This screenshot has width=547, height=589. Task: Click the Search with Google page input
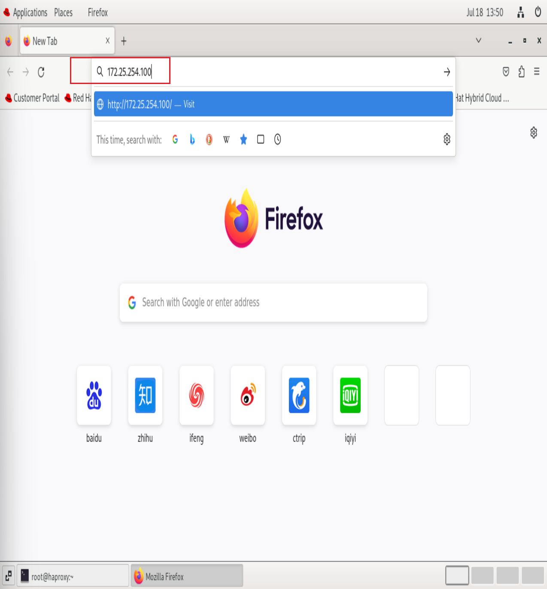[273, 303]
